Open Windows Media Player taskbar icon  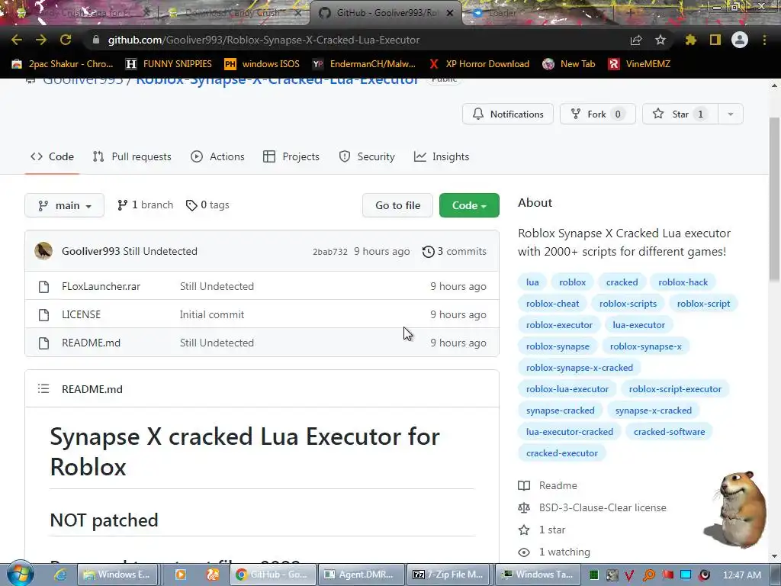point(180,575)
